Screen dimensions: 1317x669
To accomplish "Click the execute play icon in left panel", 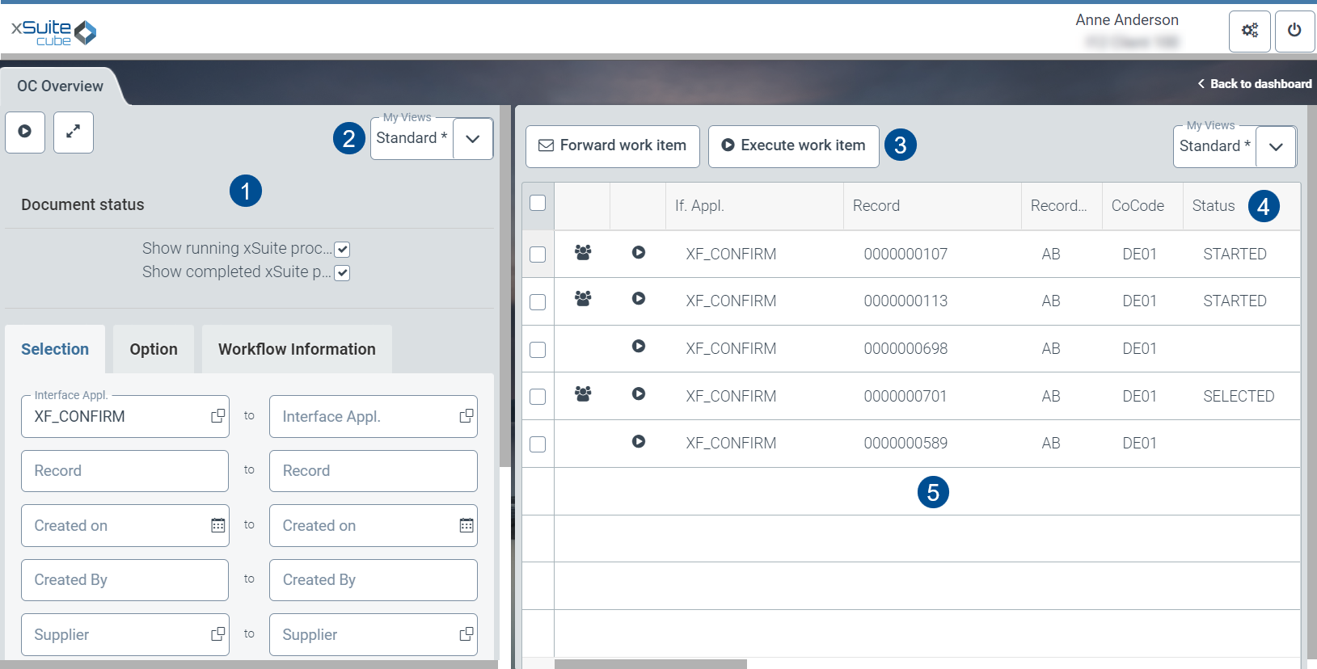I will (25, 132).
